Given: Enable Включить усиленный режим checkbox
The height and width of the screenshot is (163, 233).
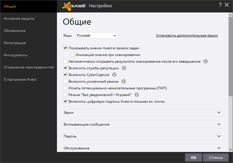Looking at the screenshot, I should pos(65,81).
